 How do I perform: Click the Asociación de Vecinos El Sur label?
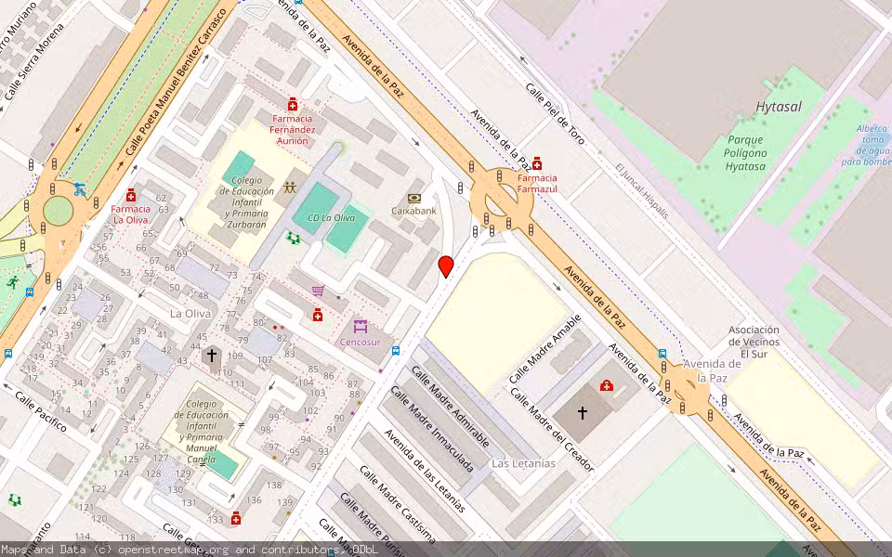coord(754,342)
